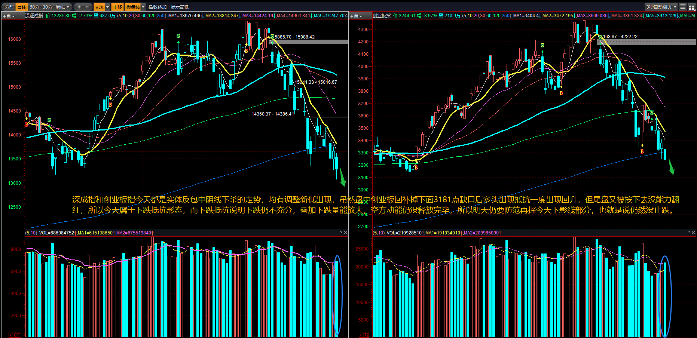Switch to the 60分 period
Image resolution: width=697 pixels, height=338 pixels.
click(34, 7)
